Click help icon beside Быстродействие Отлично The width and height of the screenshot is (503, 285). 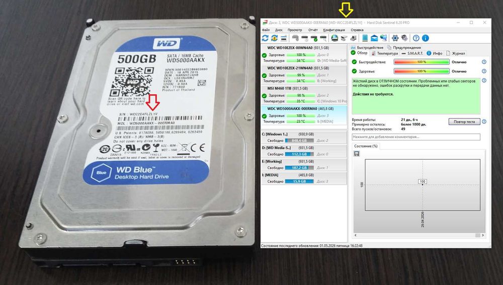pos(484,62)
